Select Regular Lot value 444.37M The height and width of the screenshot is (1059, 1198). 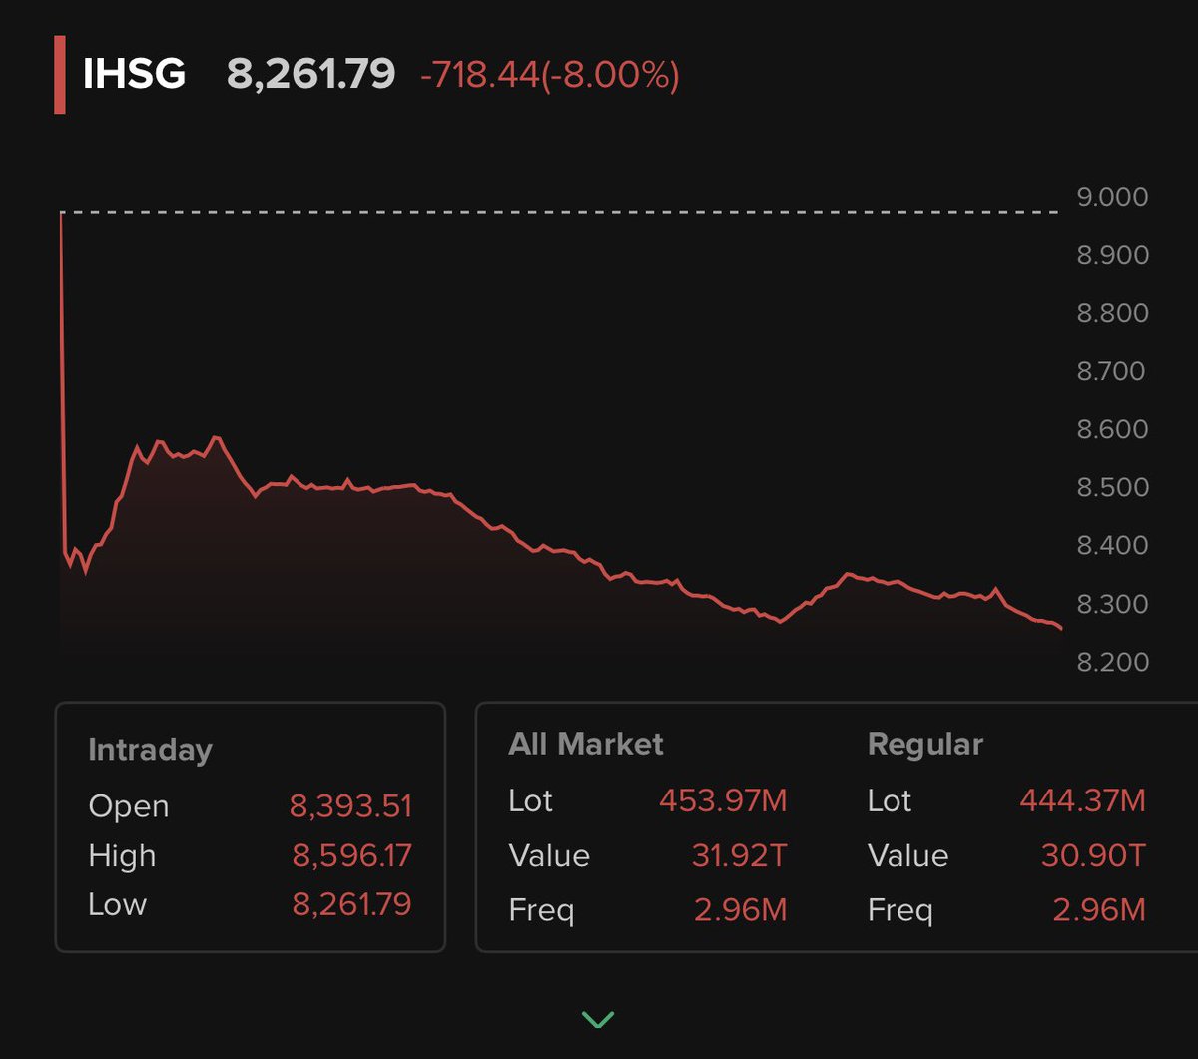coord(1082,800)
